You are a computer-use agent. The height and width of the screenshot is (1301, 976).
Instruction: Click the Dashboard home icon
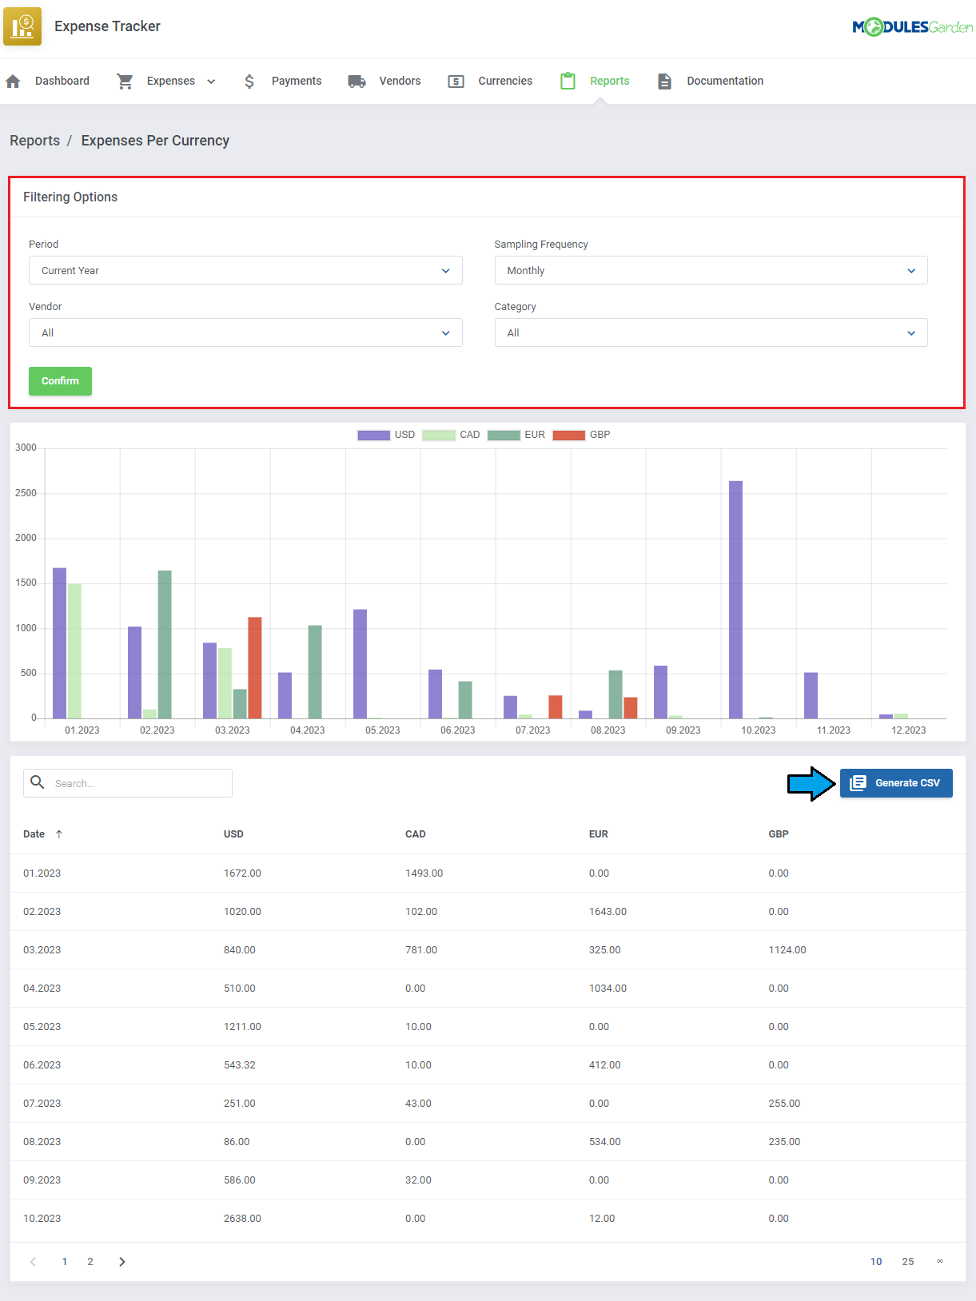13,82
